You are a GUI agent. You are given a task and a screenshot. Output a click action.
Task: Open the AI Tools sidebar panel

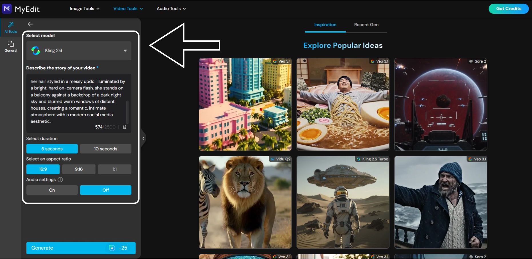(11, 27)
